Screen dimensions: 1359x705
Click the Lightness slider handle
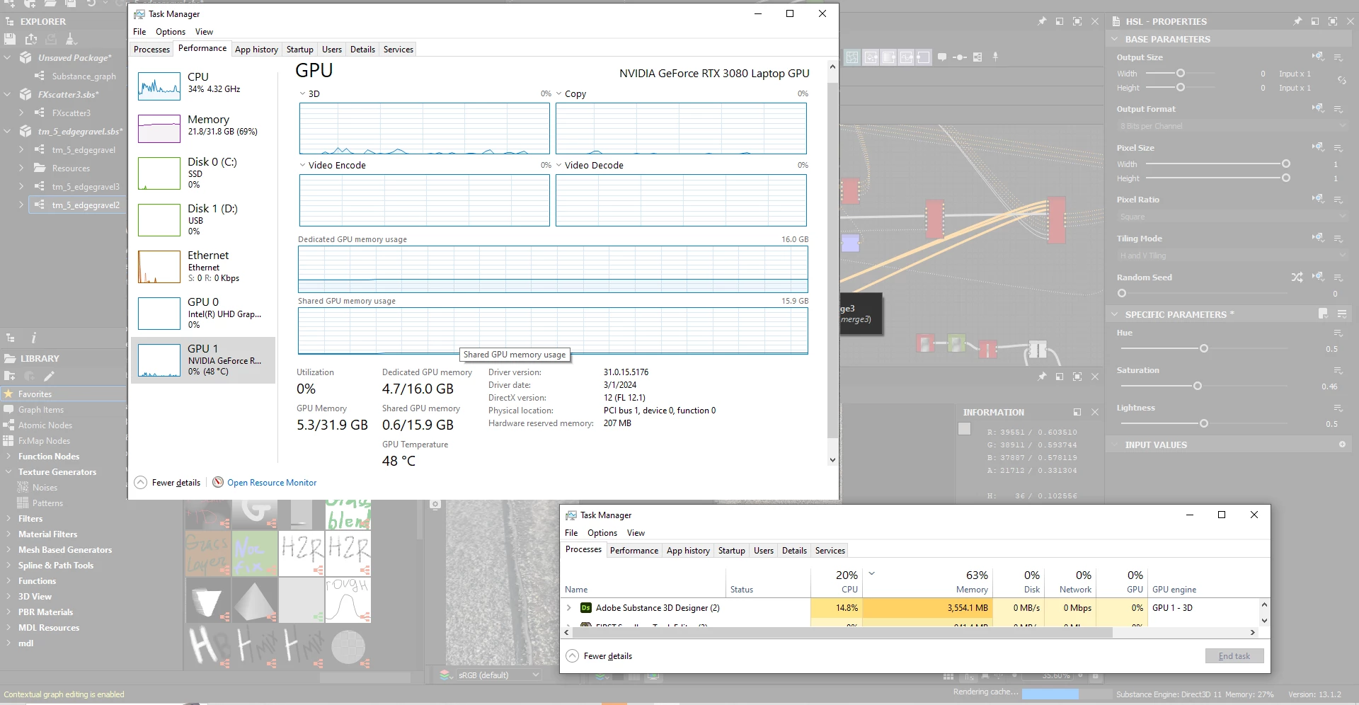(x=1204, y=423)
